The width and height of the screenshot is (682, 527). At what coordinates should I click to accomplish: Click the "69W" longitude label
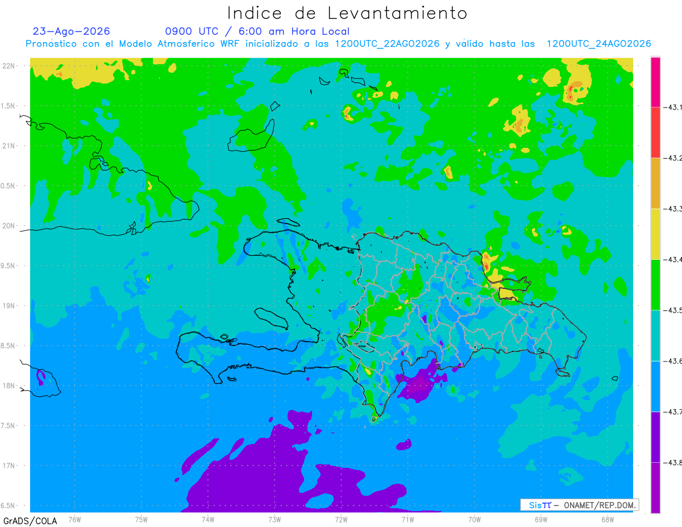click(540, 519)
